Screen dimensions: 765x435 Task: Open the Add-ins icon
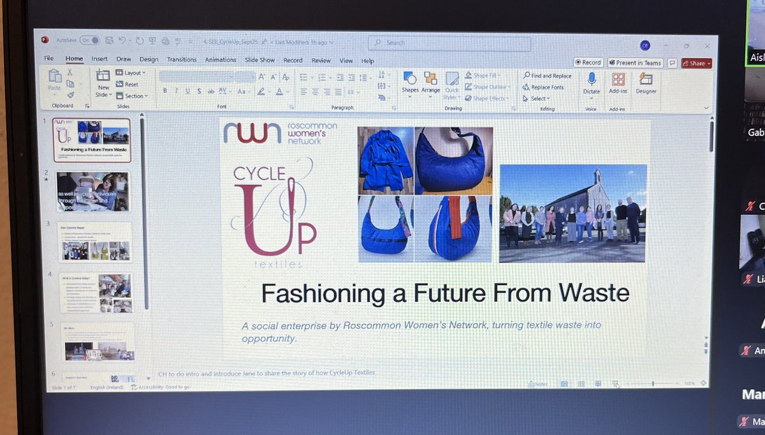tap(618, 79)
